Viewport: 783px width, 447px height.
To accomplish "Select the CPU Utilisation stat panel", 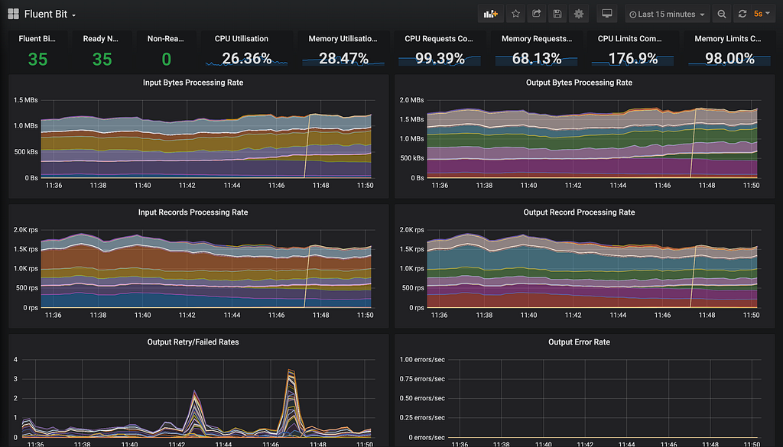I will click(247, 50).
